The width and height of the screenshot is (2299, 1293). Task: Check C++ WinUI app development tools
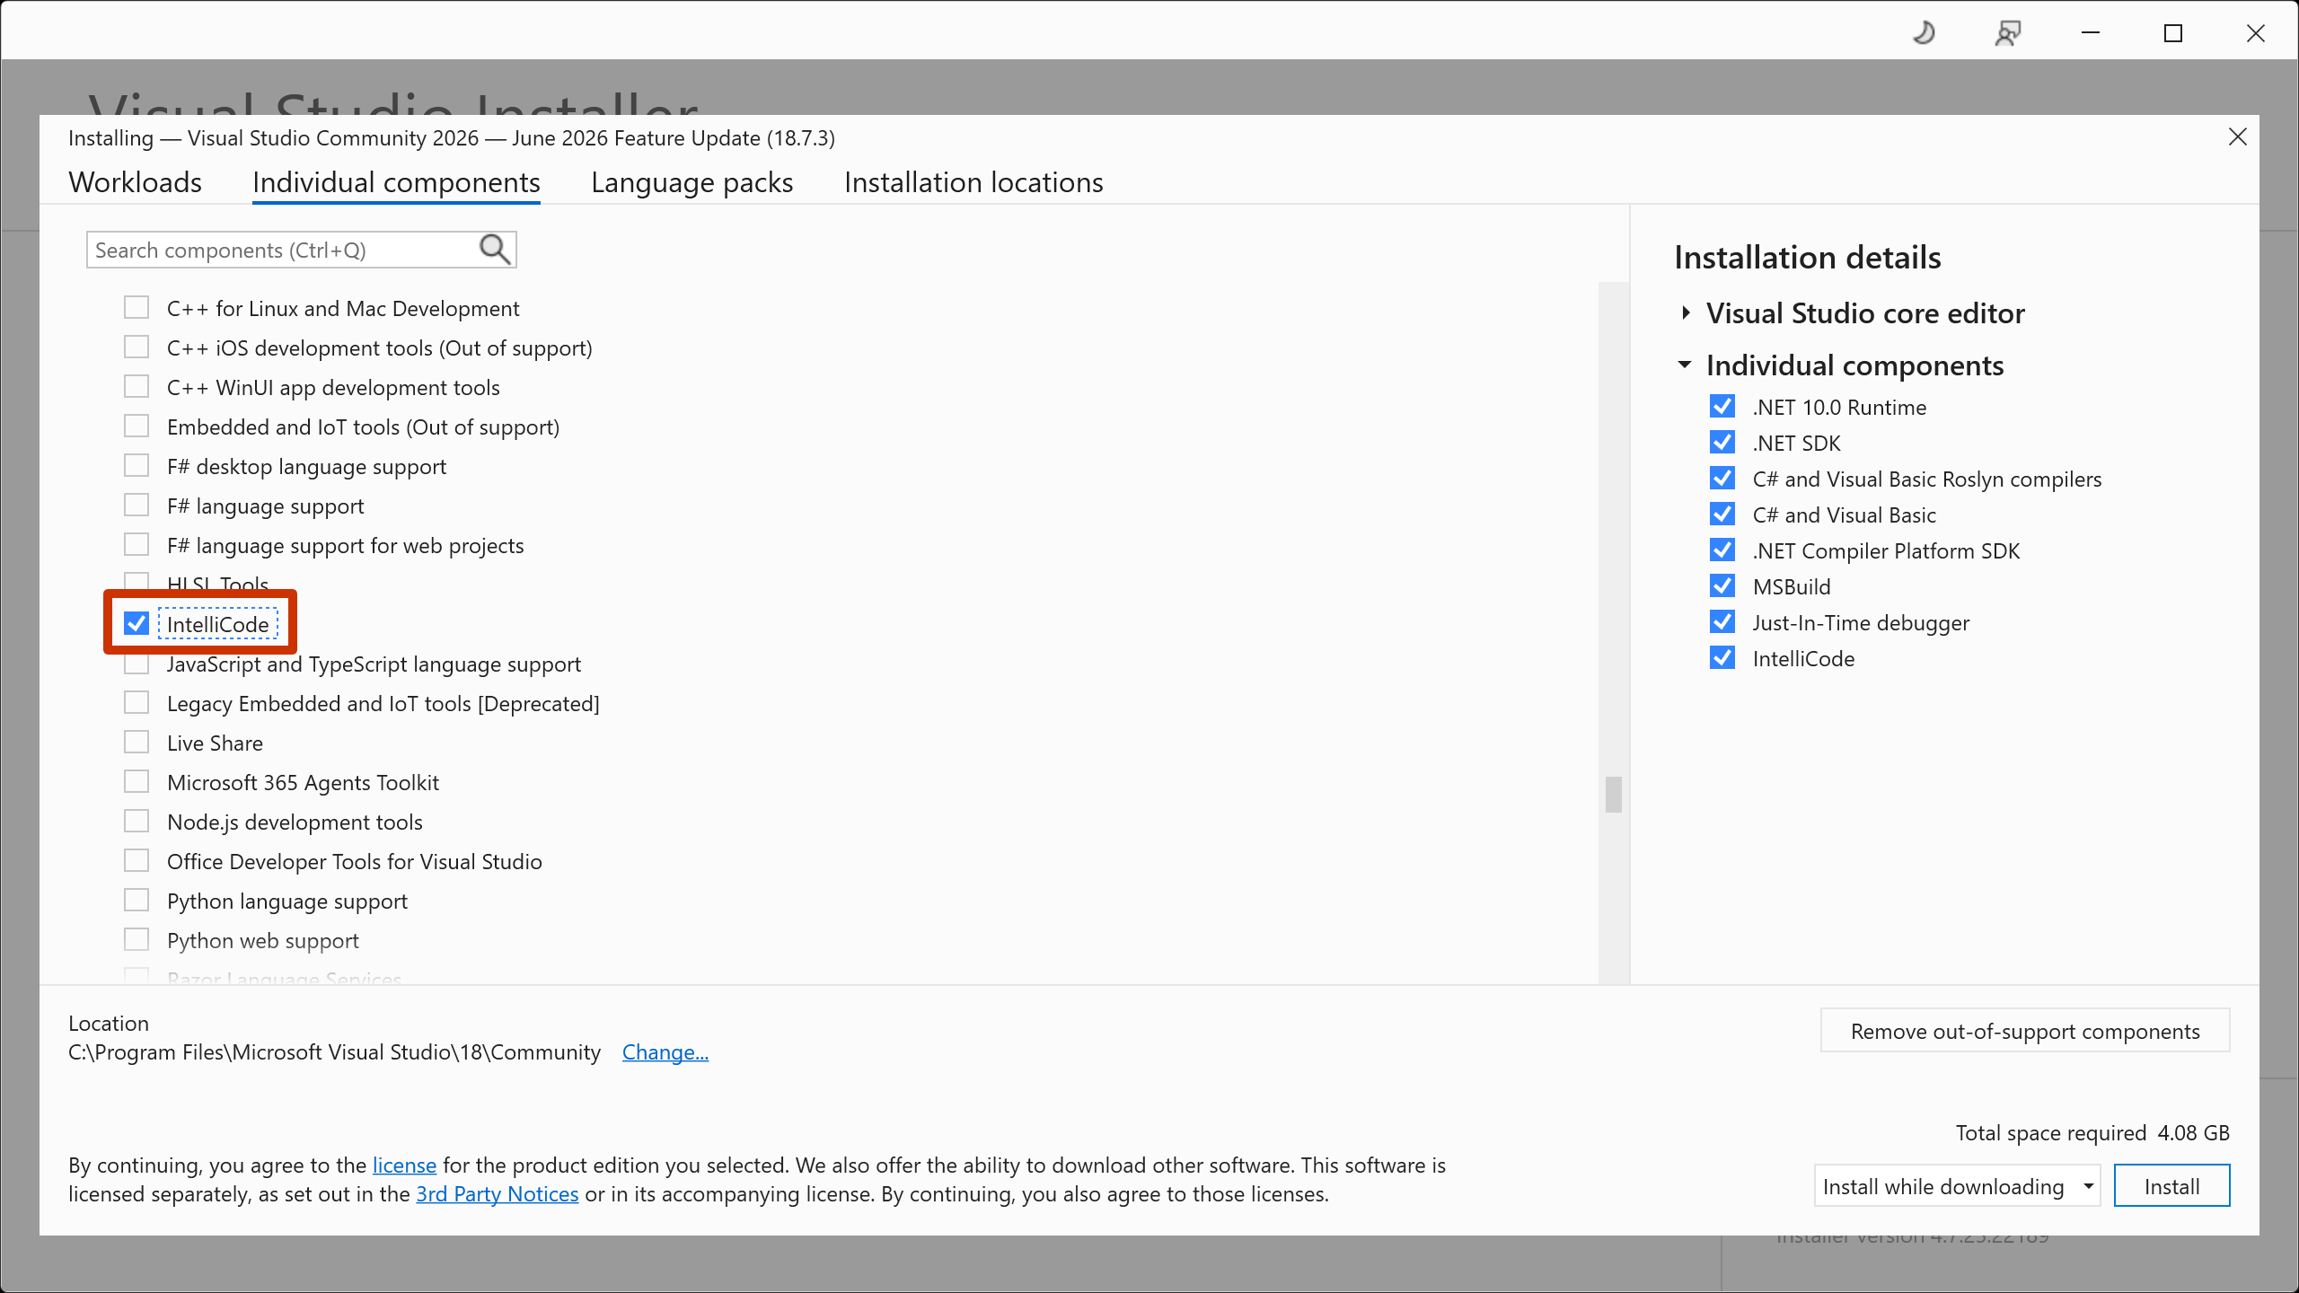[137, 387]
